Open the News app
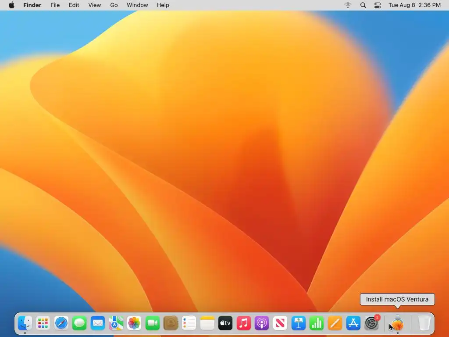This screenshot has width=449, height=337. pyautogui.click(x=280, y=323)
